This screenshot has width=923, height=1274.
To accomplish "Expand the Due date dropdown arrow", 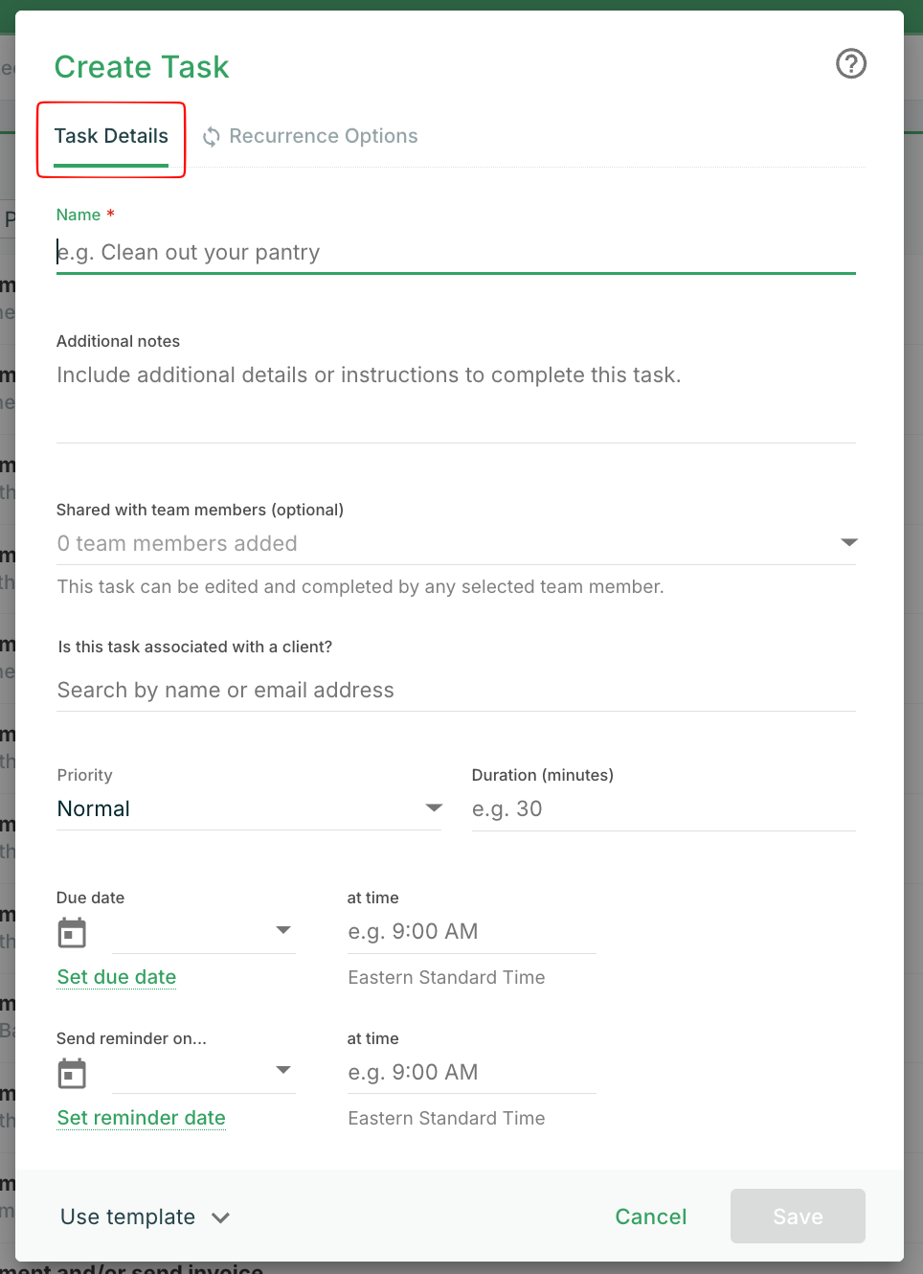I will click(283, 930).
